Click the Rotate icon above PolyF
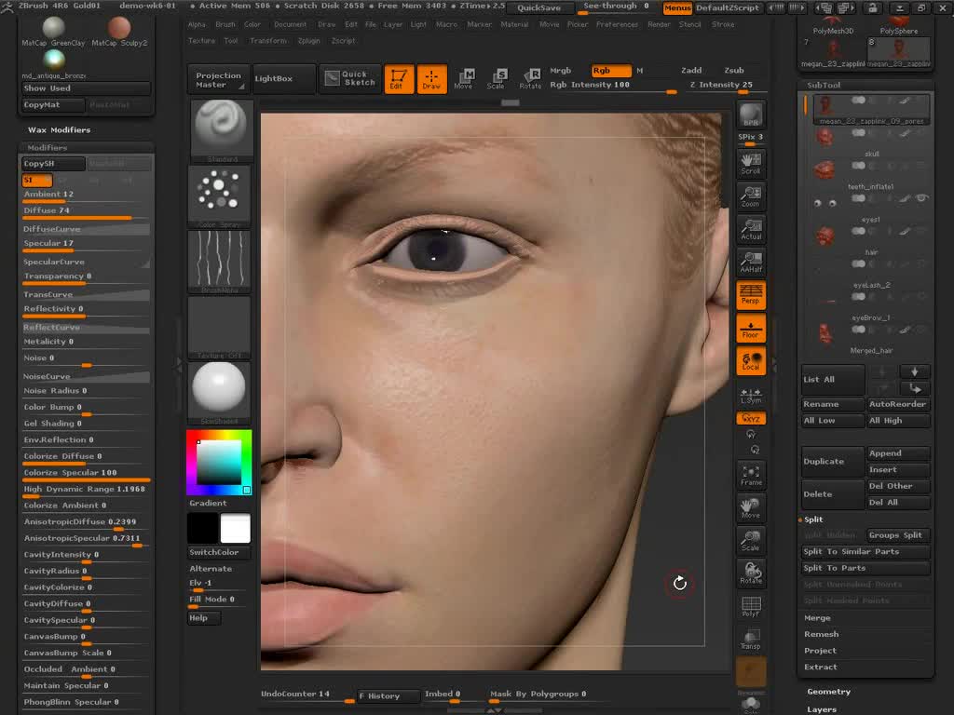Image resolution: width=954 pixels, height=715 pixels. [x=751, y=573]
